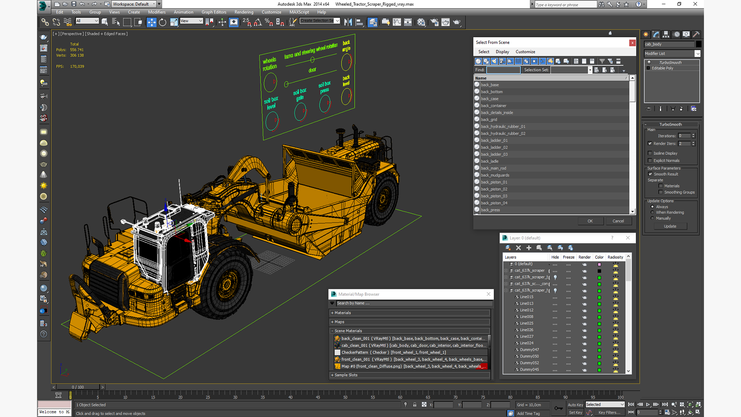The image size is (741, 417).
Task: Enable the Isoline Display checkbox
Action: (650, 153)
